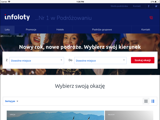Click the Szukaj okazji button
The image size is (160, 120).
click(143, 60)
